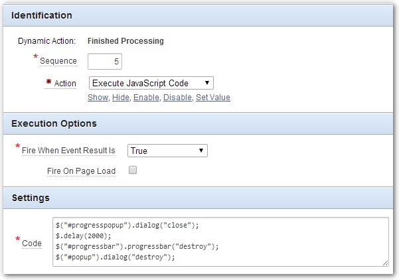Open Fire When Event Result Is dropdown

167,151
